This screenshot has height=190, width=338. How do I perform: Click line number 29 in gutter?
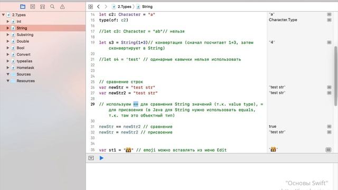pos(93,104)
